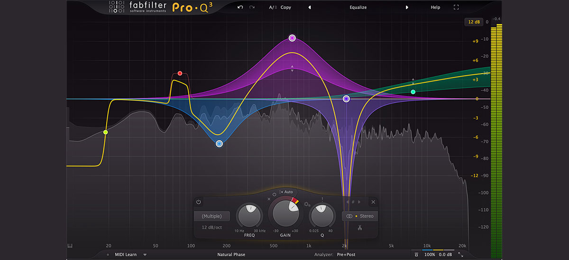Click the FREQ knob

point(249,216)
